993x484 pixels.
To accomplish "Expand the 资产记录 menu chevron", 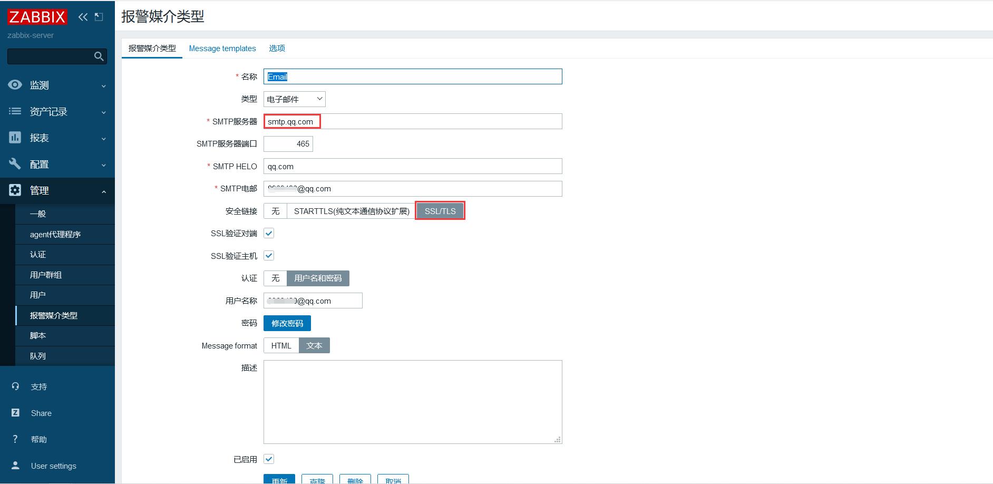I will point(103,112).
